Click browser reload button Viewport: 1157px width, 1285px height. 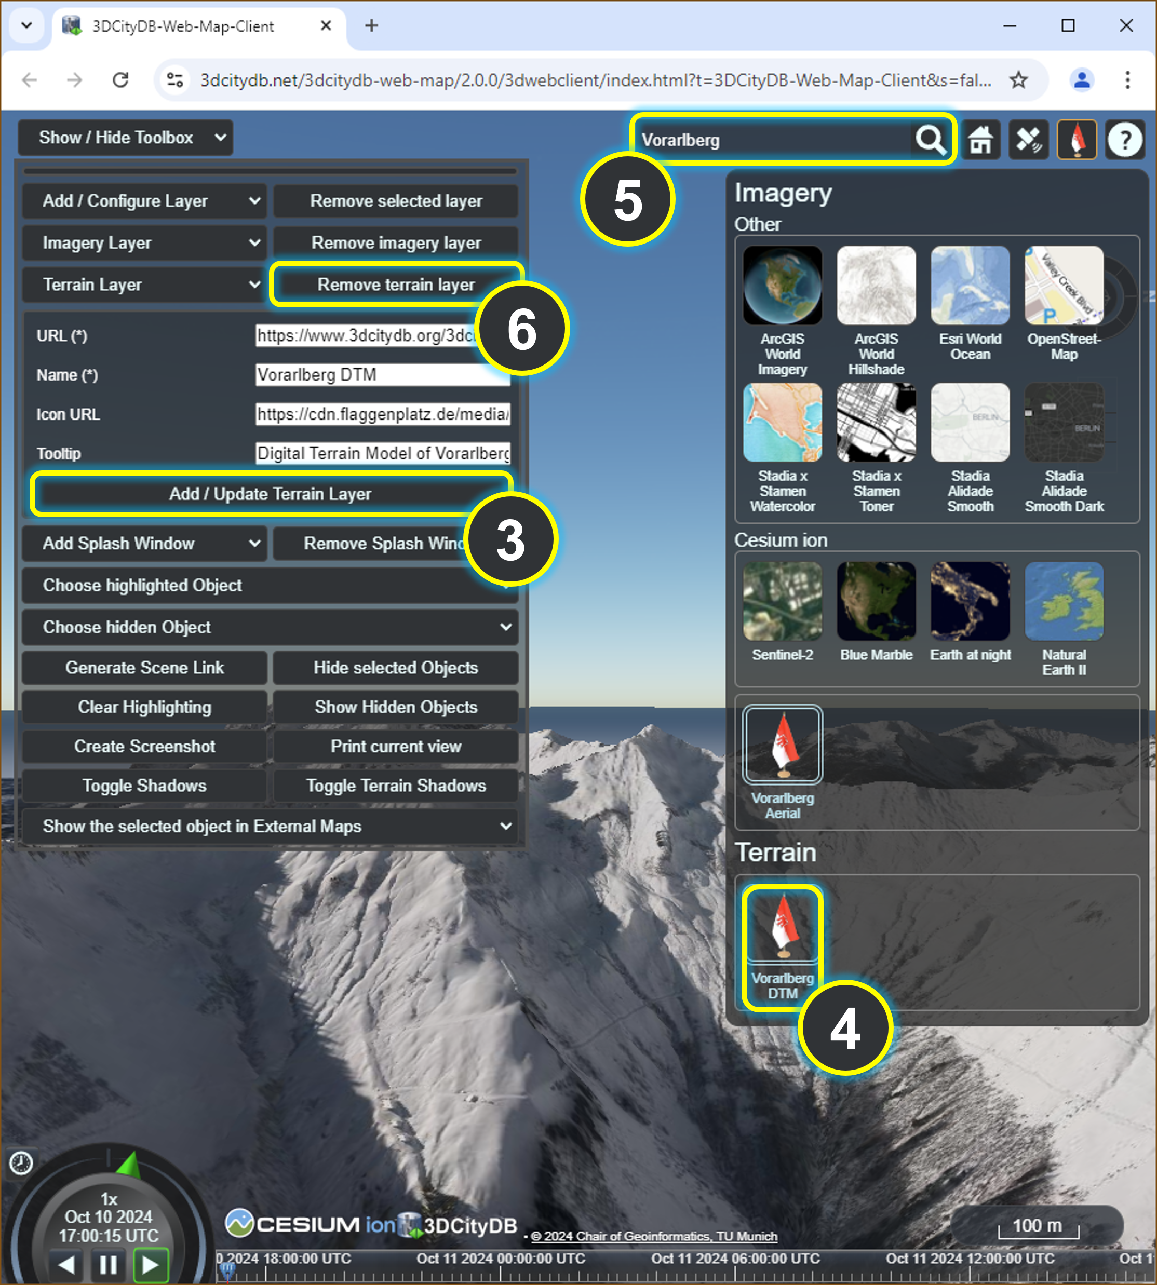click(120, 80)
